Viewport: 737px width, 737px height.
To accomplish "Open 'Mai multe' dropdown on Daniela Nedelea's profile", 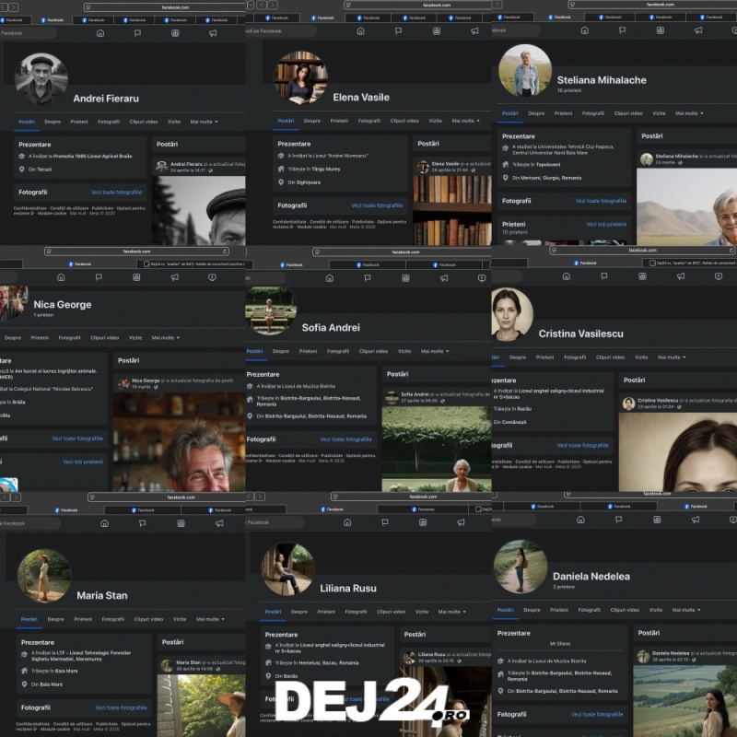I will coord(686,610).
